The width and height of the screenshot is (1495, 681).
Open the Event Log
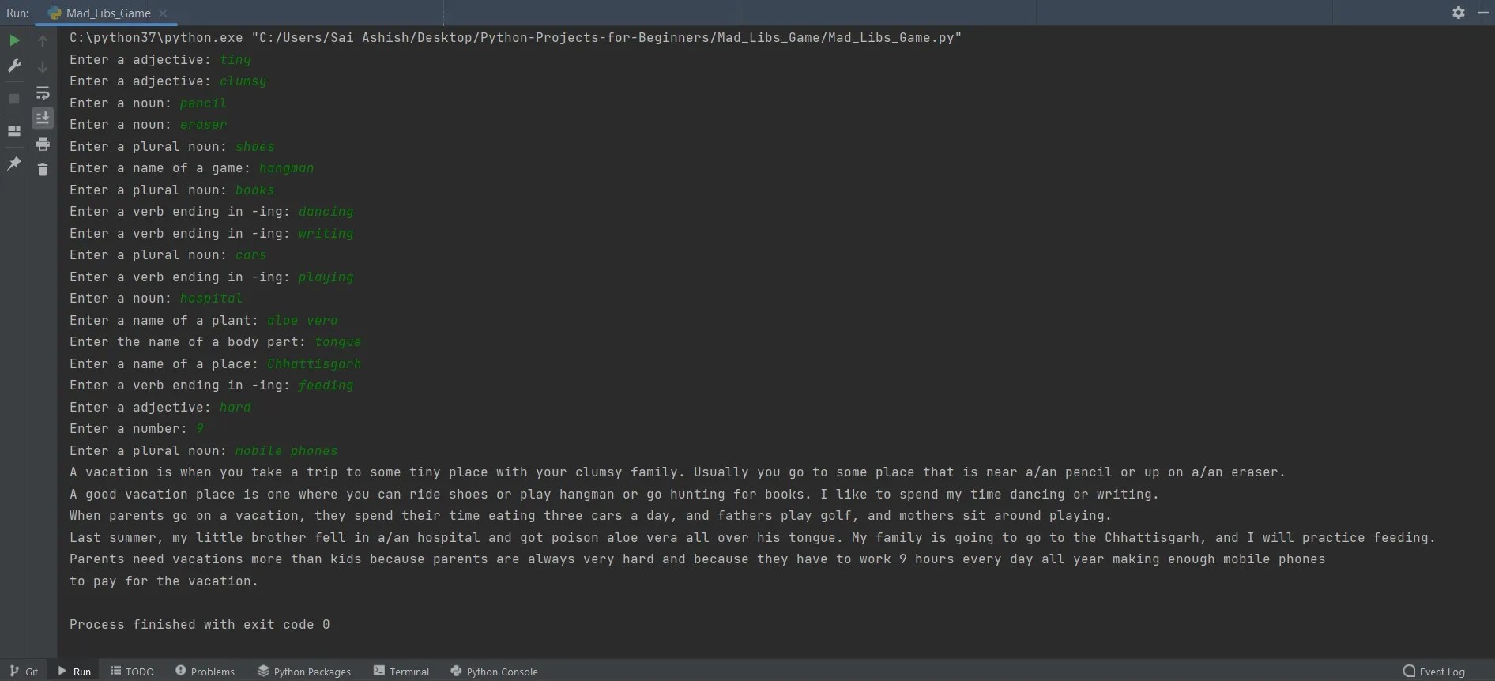1434,672
